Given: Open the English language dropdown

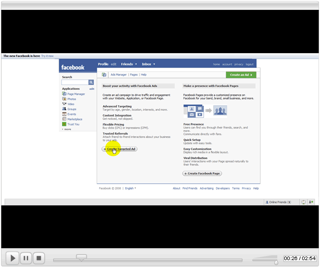Looking at the screenshot, I should click(131, 189).
